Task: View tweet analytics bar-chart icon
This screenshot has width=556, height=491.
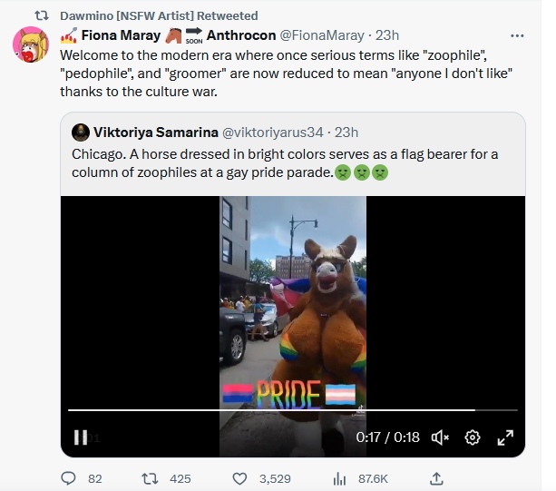Action: [x=341, y=477]
